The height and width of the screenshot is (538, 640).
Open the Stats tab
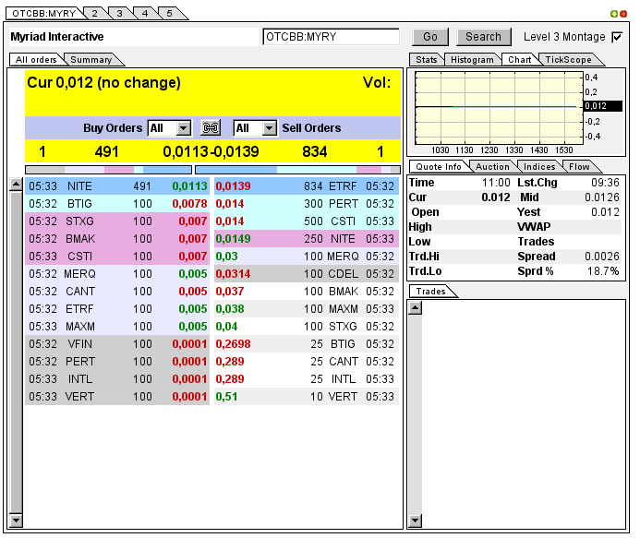coord(426,60)
